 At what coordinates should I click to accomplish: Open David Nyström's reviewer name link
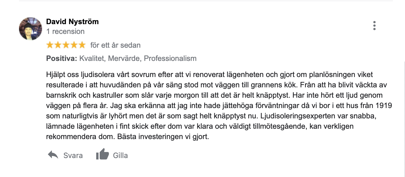[x=72, y=22]
